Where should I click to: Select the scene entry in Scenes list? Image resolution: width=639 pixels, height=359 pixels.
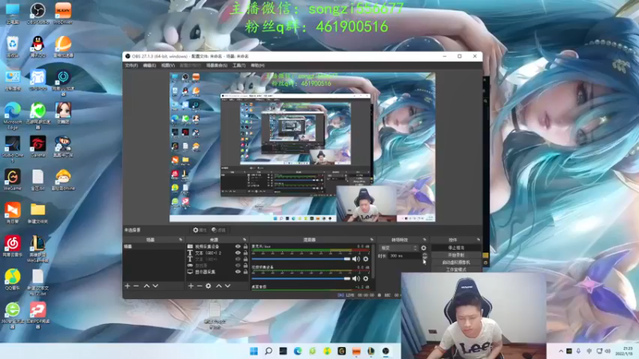153,247
